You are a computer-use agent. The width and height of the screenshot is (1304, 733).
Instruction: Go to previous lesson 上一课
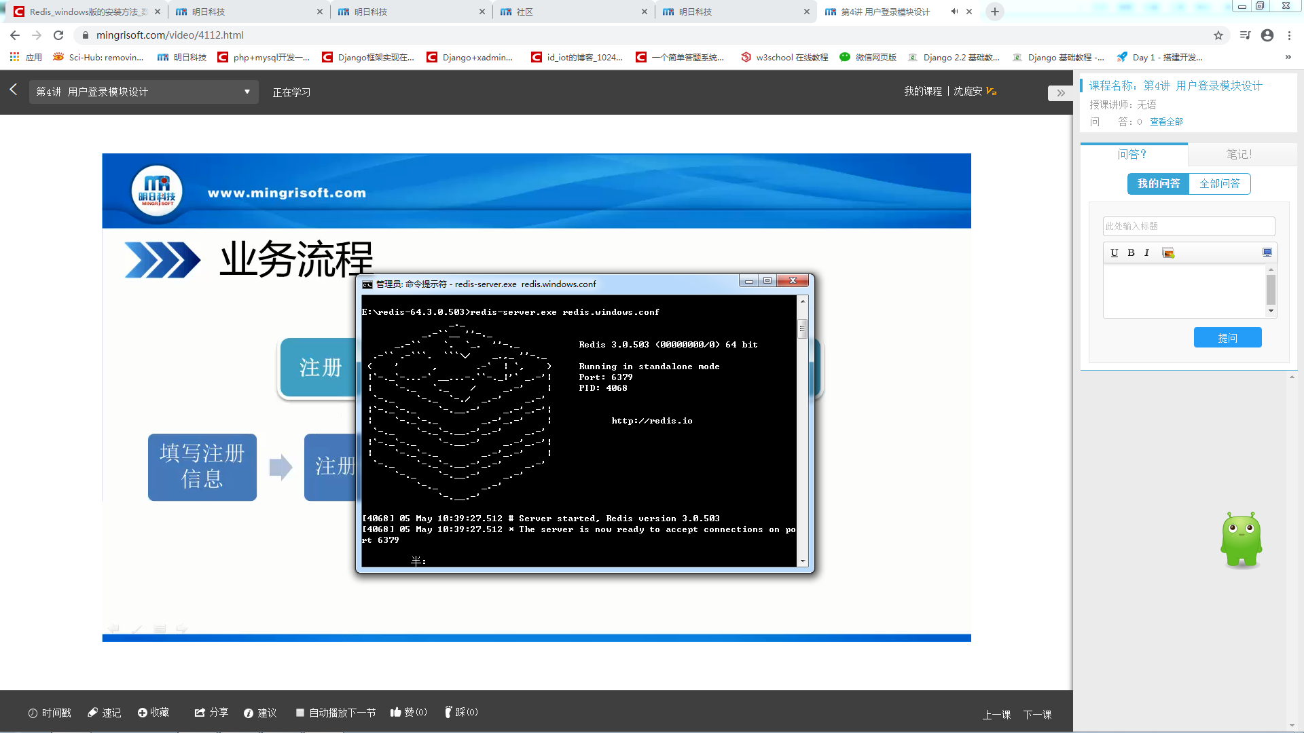997,715
